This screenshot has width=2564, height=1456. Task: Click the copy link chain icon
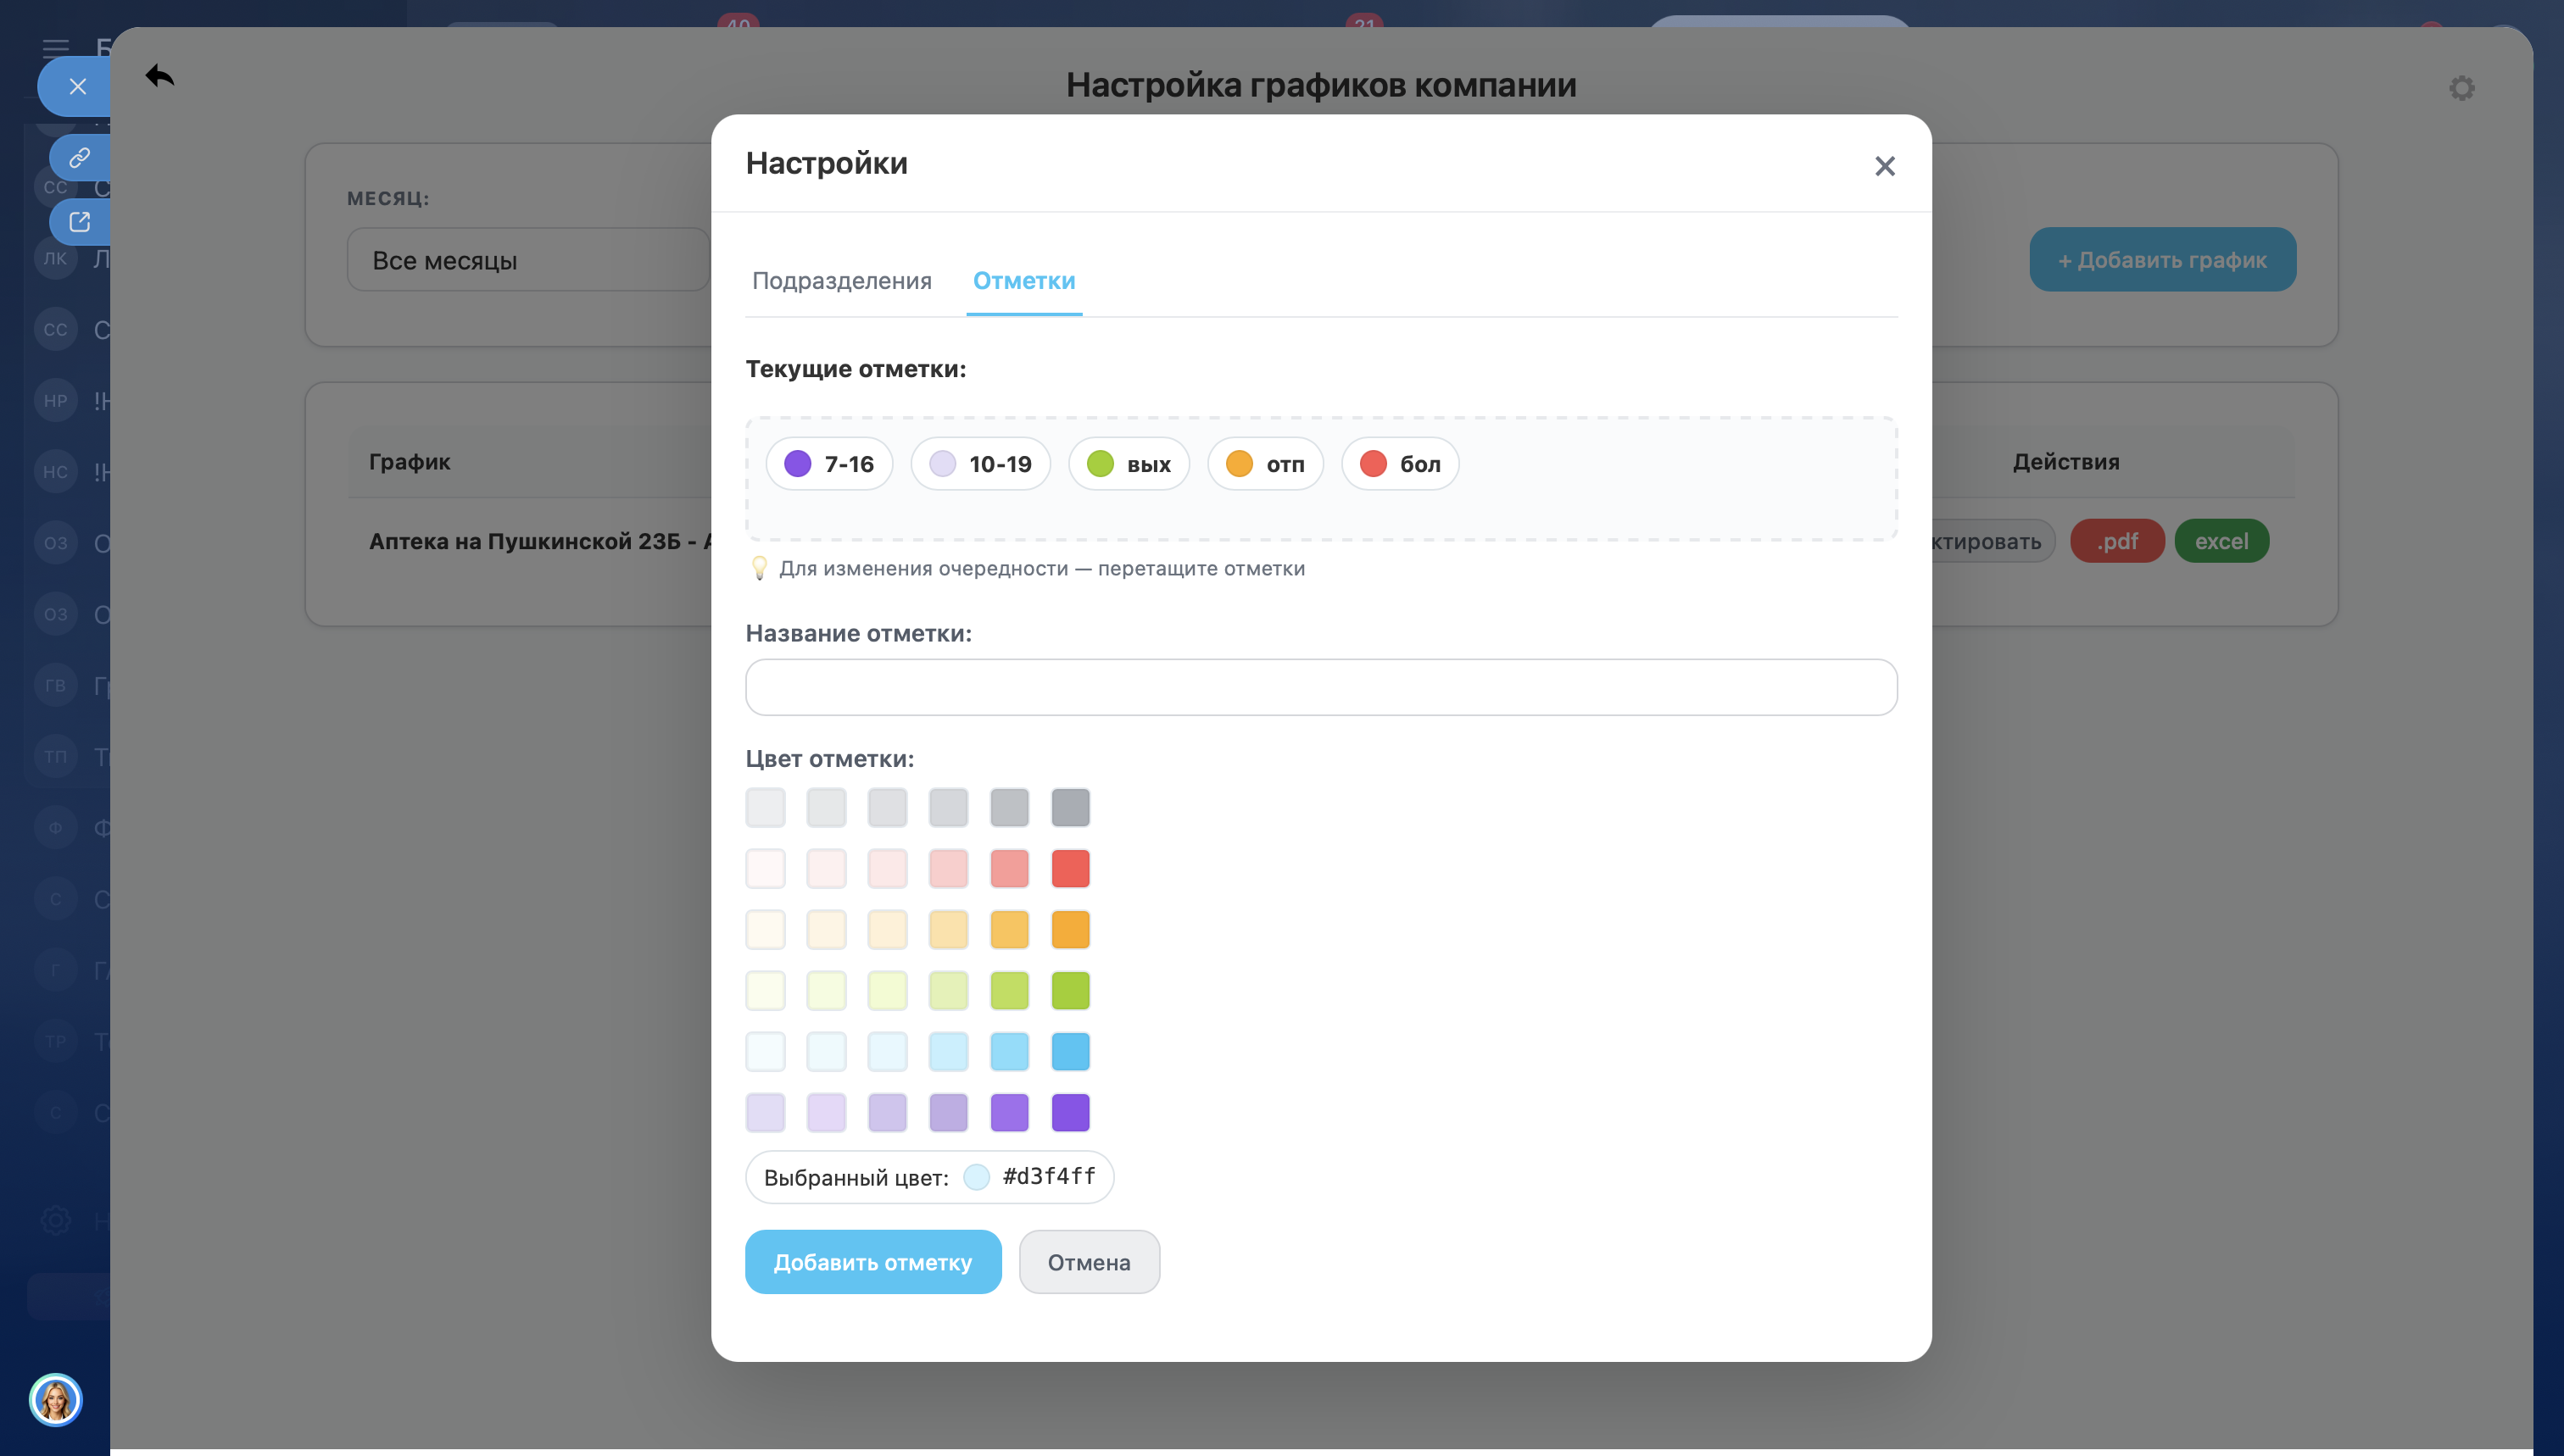click(80, 158)
